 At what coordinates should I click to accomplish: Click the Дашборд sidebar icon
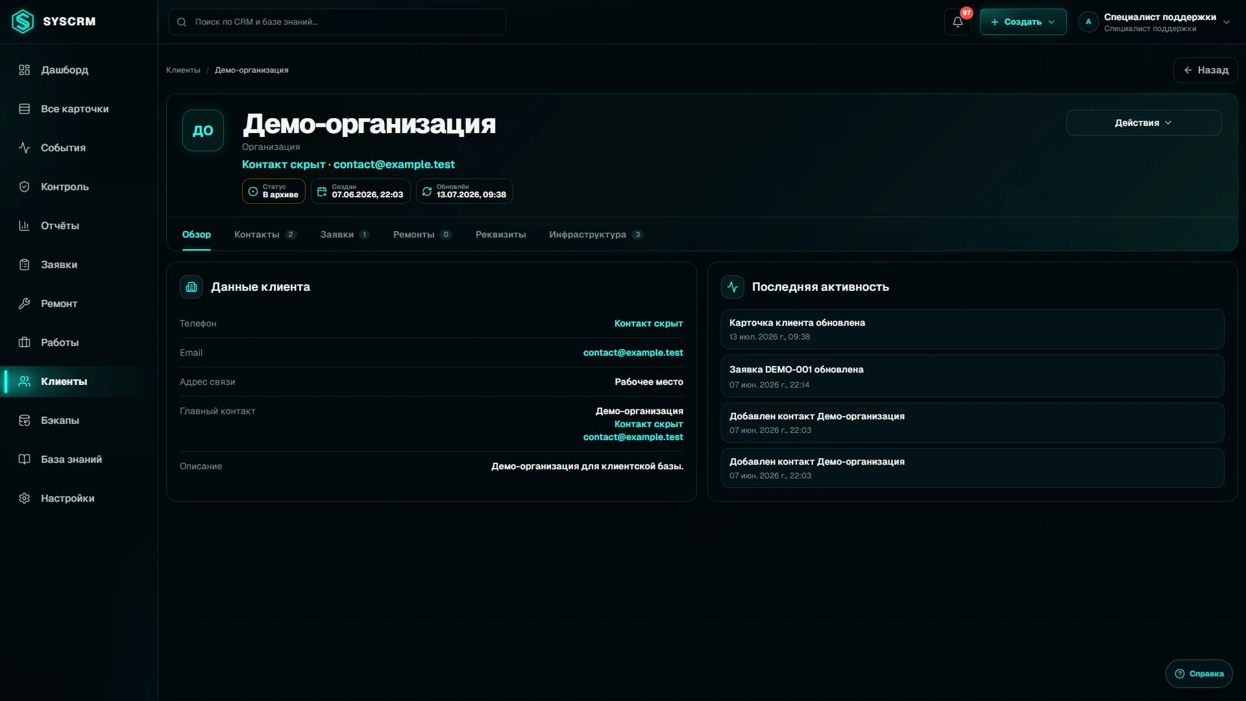click(24, 70)
